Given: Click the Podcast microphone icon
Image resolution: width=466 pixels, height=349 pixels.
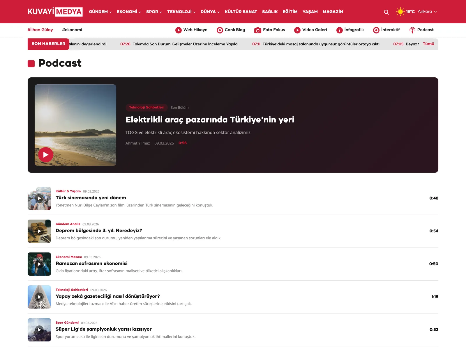Looking at the screenshot, I should [x=412, y=30].
